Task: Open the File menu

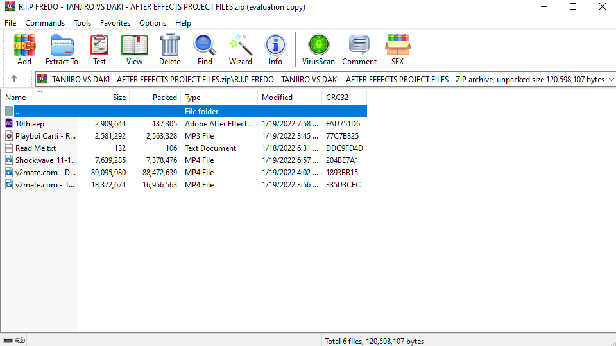Action: point(11,23)
